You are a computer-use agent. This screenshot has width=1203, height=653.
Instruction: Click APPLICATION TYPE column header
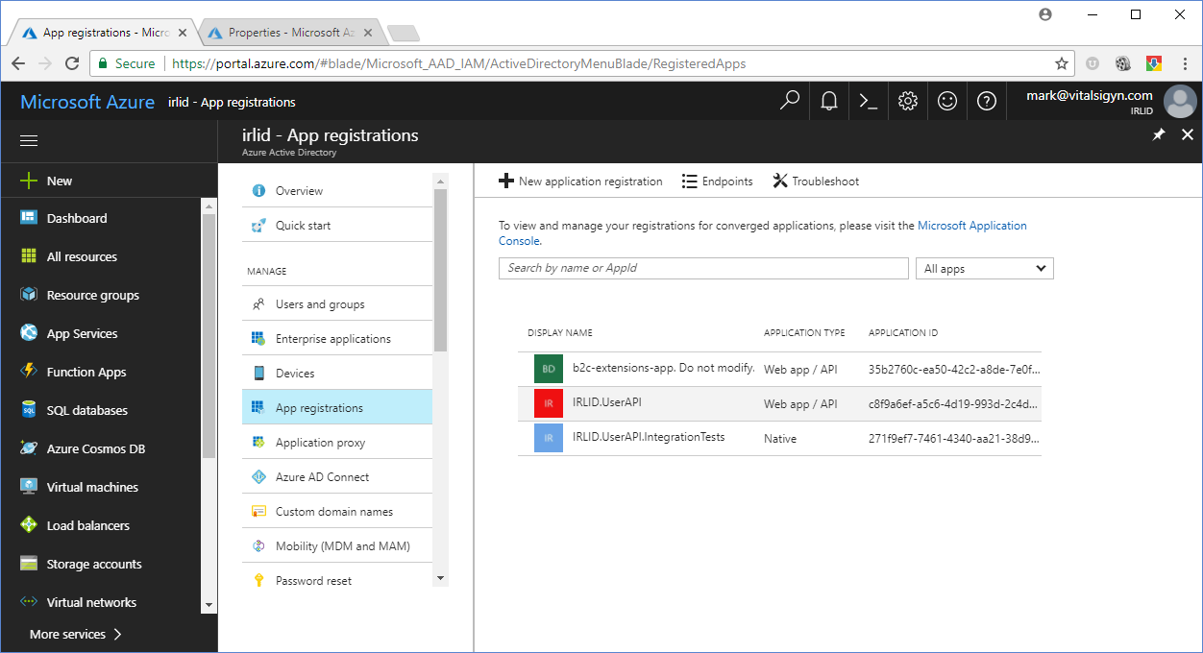pyautogui.click(x=804, y=333)
